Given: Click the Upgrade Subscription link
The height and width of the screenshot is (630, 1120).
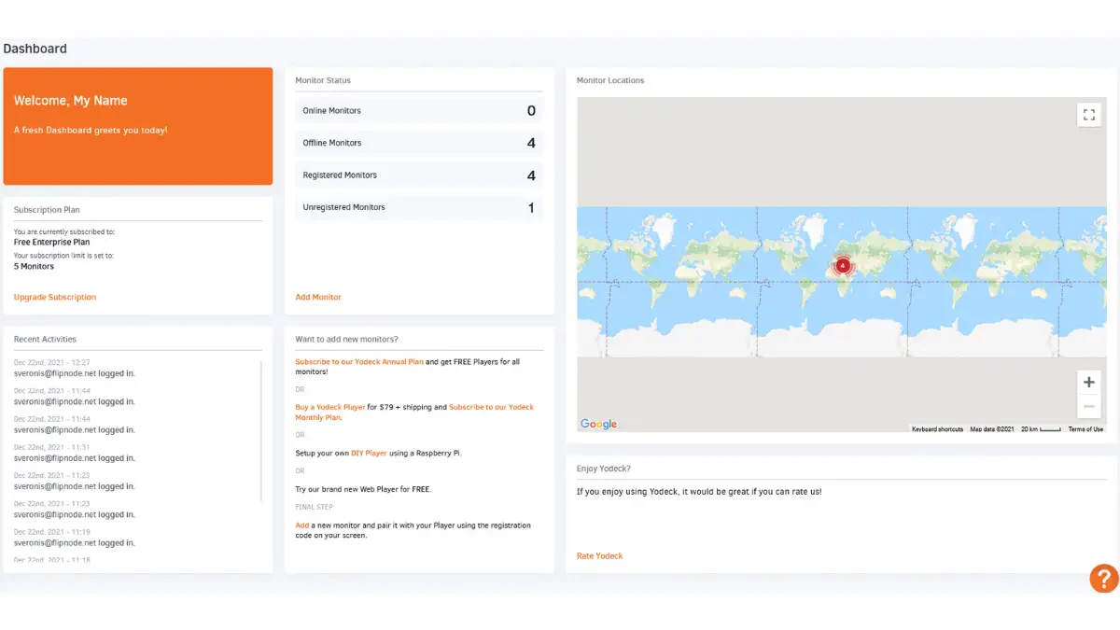Looking at the screenshot, I should [55, 297].
